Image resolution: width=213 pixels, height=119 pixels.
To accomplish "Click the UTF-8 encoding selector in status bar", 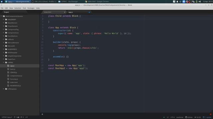I will (172, 117).
